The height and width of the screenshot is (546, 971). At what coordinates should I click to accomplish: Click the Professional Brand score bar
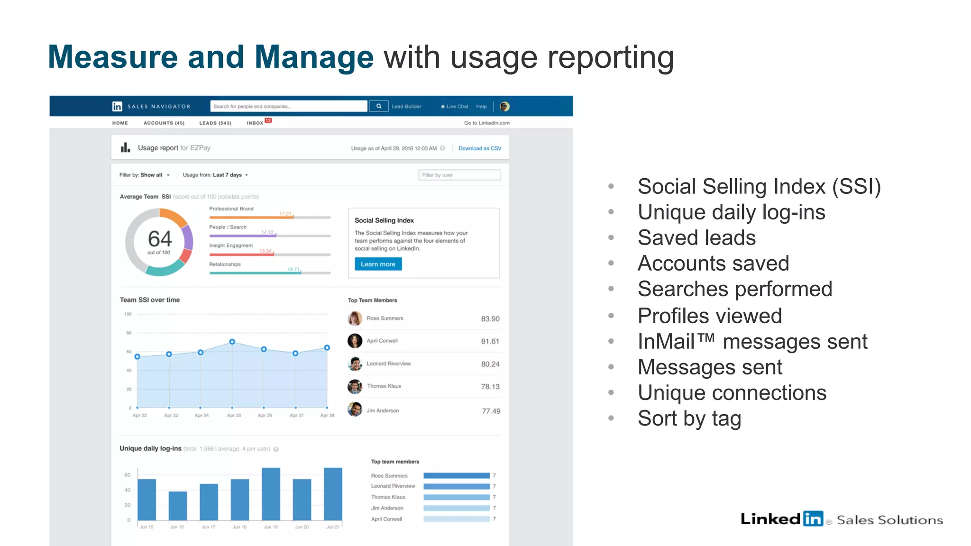(x=270, y=218)
